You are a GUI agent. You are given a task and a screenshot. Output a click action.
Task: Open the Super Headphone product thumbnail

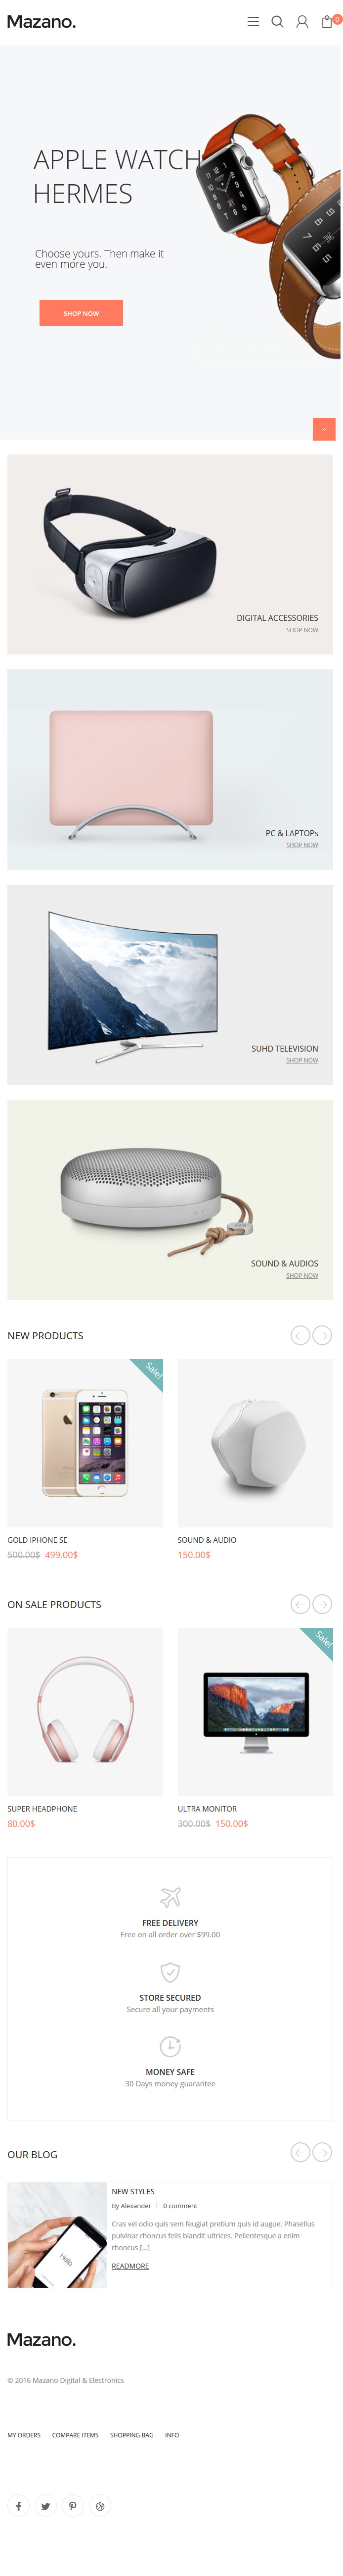coord(85,1711)
